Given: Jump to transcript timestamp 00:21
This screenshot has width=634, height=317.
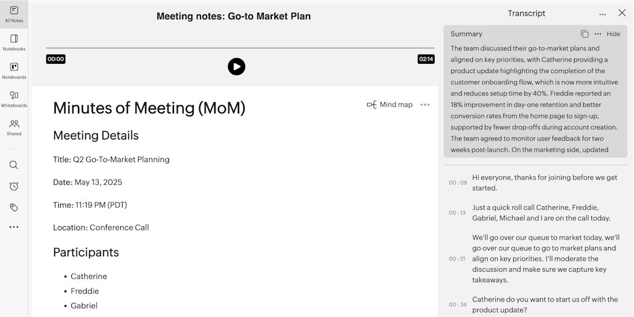Looking at the screenshot, I should click(x=457, y=259).
